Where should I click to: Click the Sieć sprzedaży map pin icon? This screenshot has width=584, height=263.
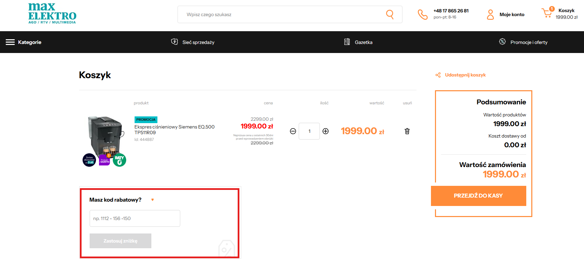pyautogui.click(x=175, y=42)
